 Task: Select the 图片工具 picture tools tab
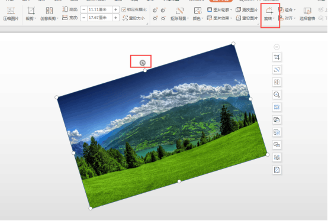coord(221,1)
